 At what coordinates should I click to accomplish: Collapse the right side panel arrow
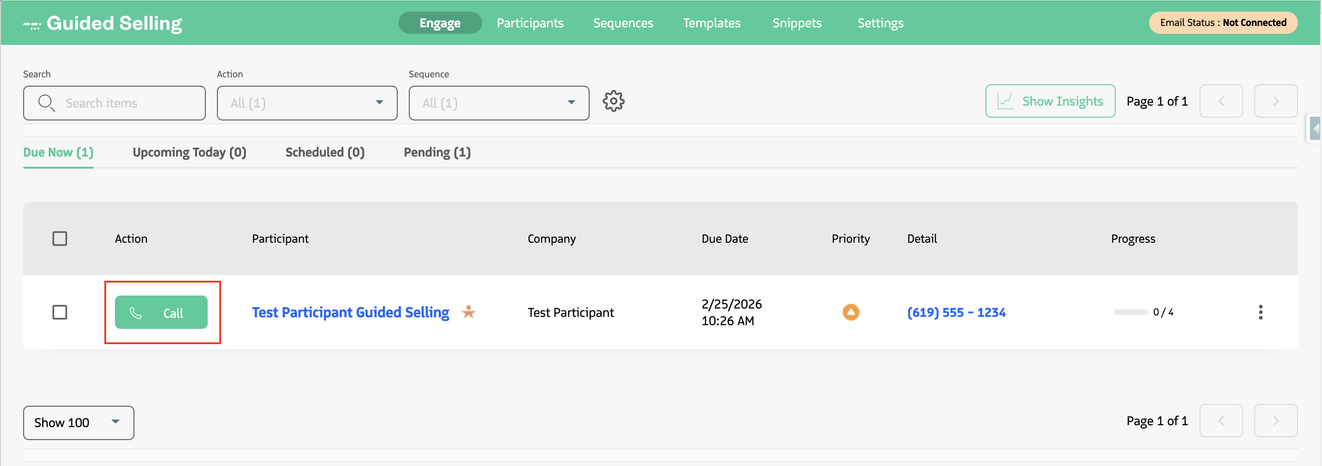point(1316,129)
